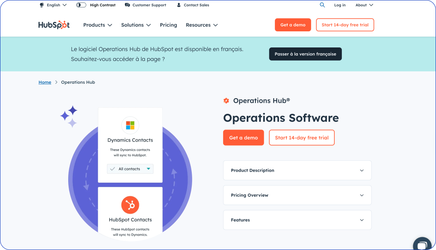The image size is (436, 250).
Task: Expand the Pricing Overview section
Action: 297,195
